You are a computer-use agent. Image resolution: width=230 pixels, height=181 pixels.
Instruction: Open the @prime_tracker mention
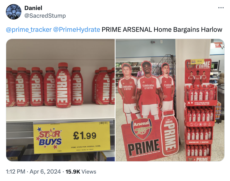point(29,29)
